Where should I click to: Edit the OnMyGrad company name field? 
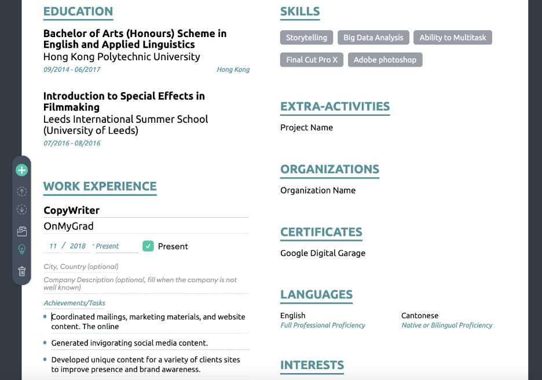[146, 226]
